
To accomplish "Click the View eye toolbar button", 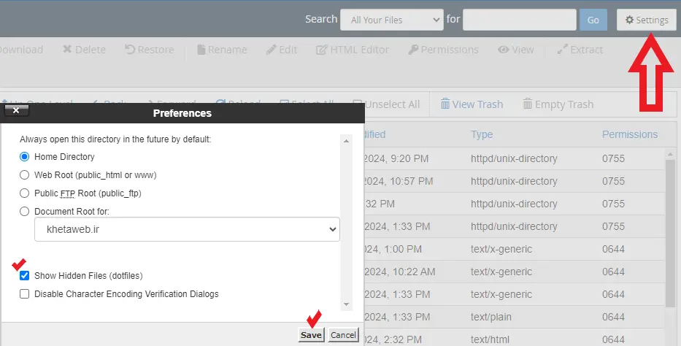I will click(x=516, y=50).
